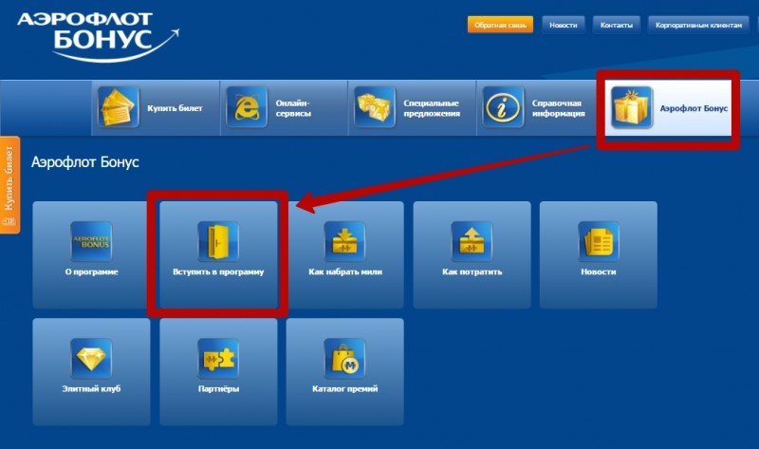Open Новости in the top header

(x=563, y=25)
